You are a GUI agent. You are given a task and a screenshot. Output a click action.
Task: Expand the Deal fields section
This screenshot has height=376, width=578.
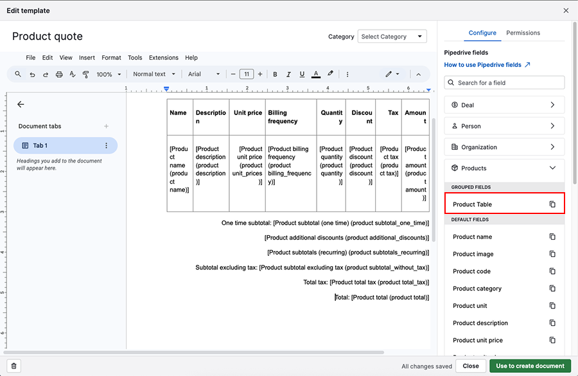504,105
